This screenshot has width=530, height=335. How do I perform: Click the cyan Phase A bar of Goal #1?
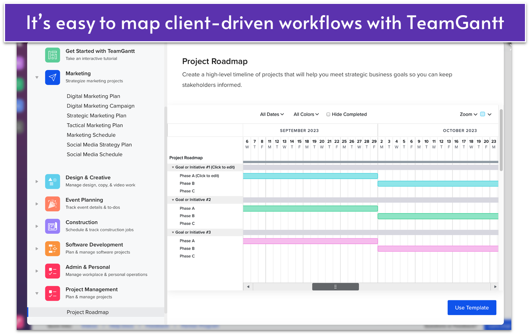tap(310, 176)
